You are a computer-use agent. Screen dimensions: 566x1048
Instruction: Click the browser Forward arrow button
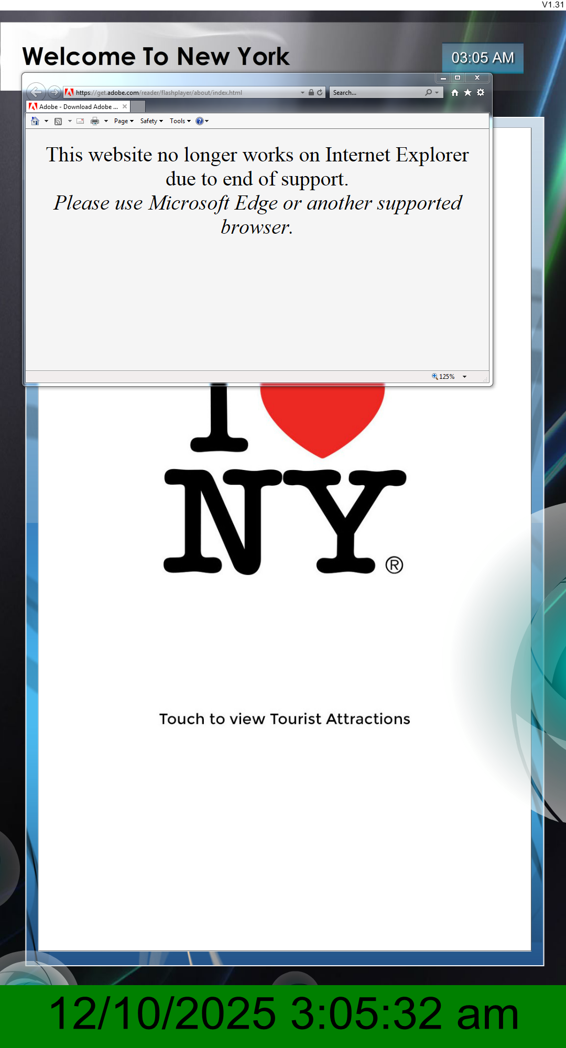coord(54,92)
